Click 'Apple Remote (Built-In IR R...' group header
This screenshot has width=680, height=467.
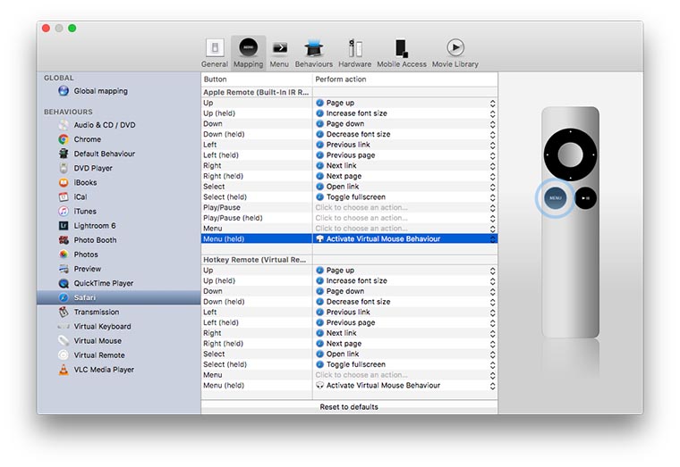tap(257, 92)
